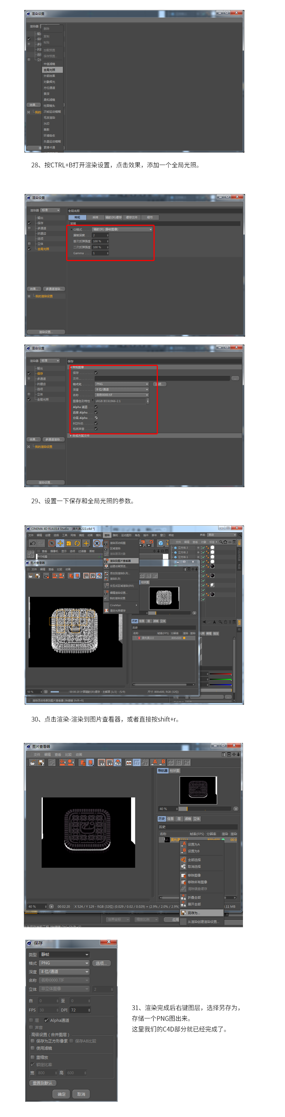Open 深度 dropdown in render settings save page
Screen dimensions: 285x1117
(122, 389)
